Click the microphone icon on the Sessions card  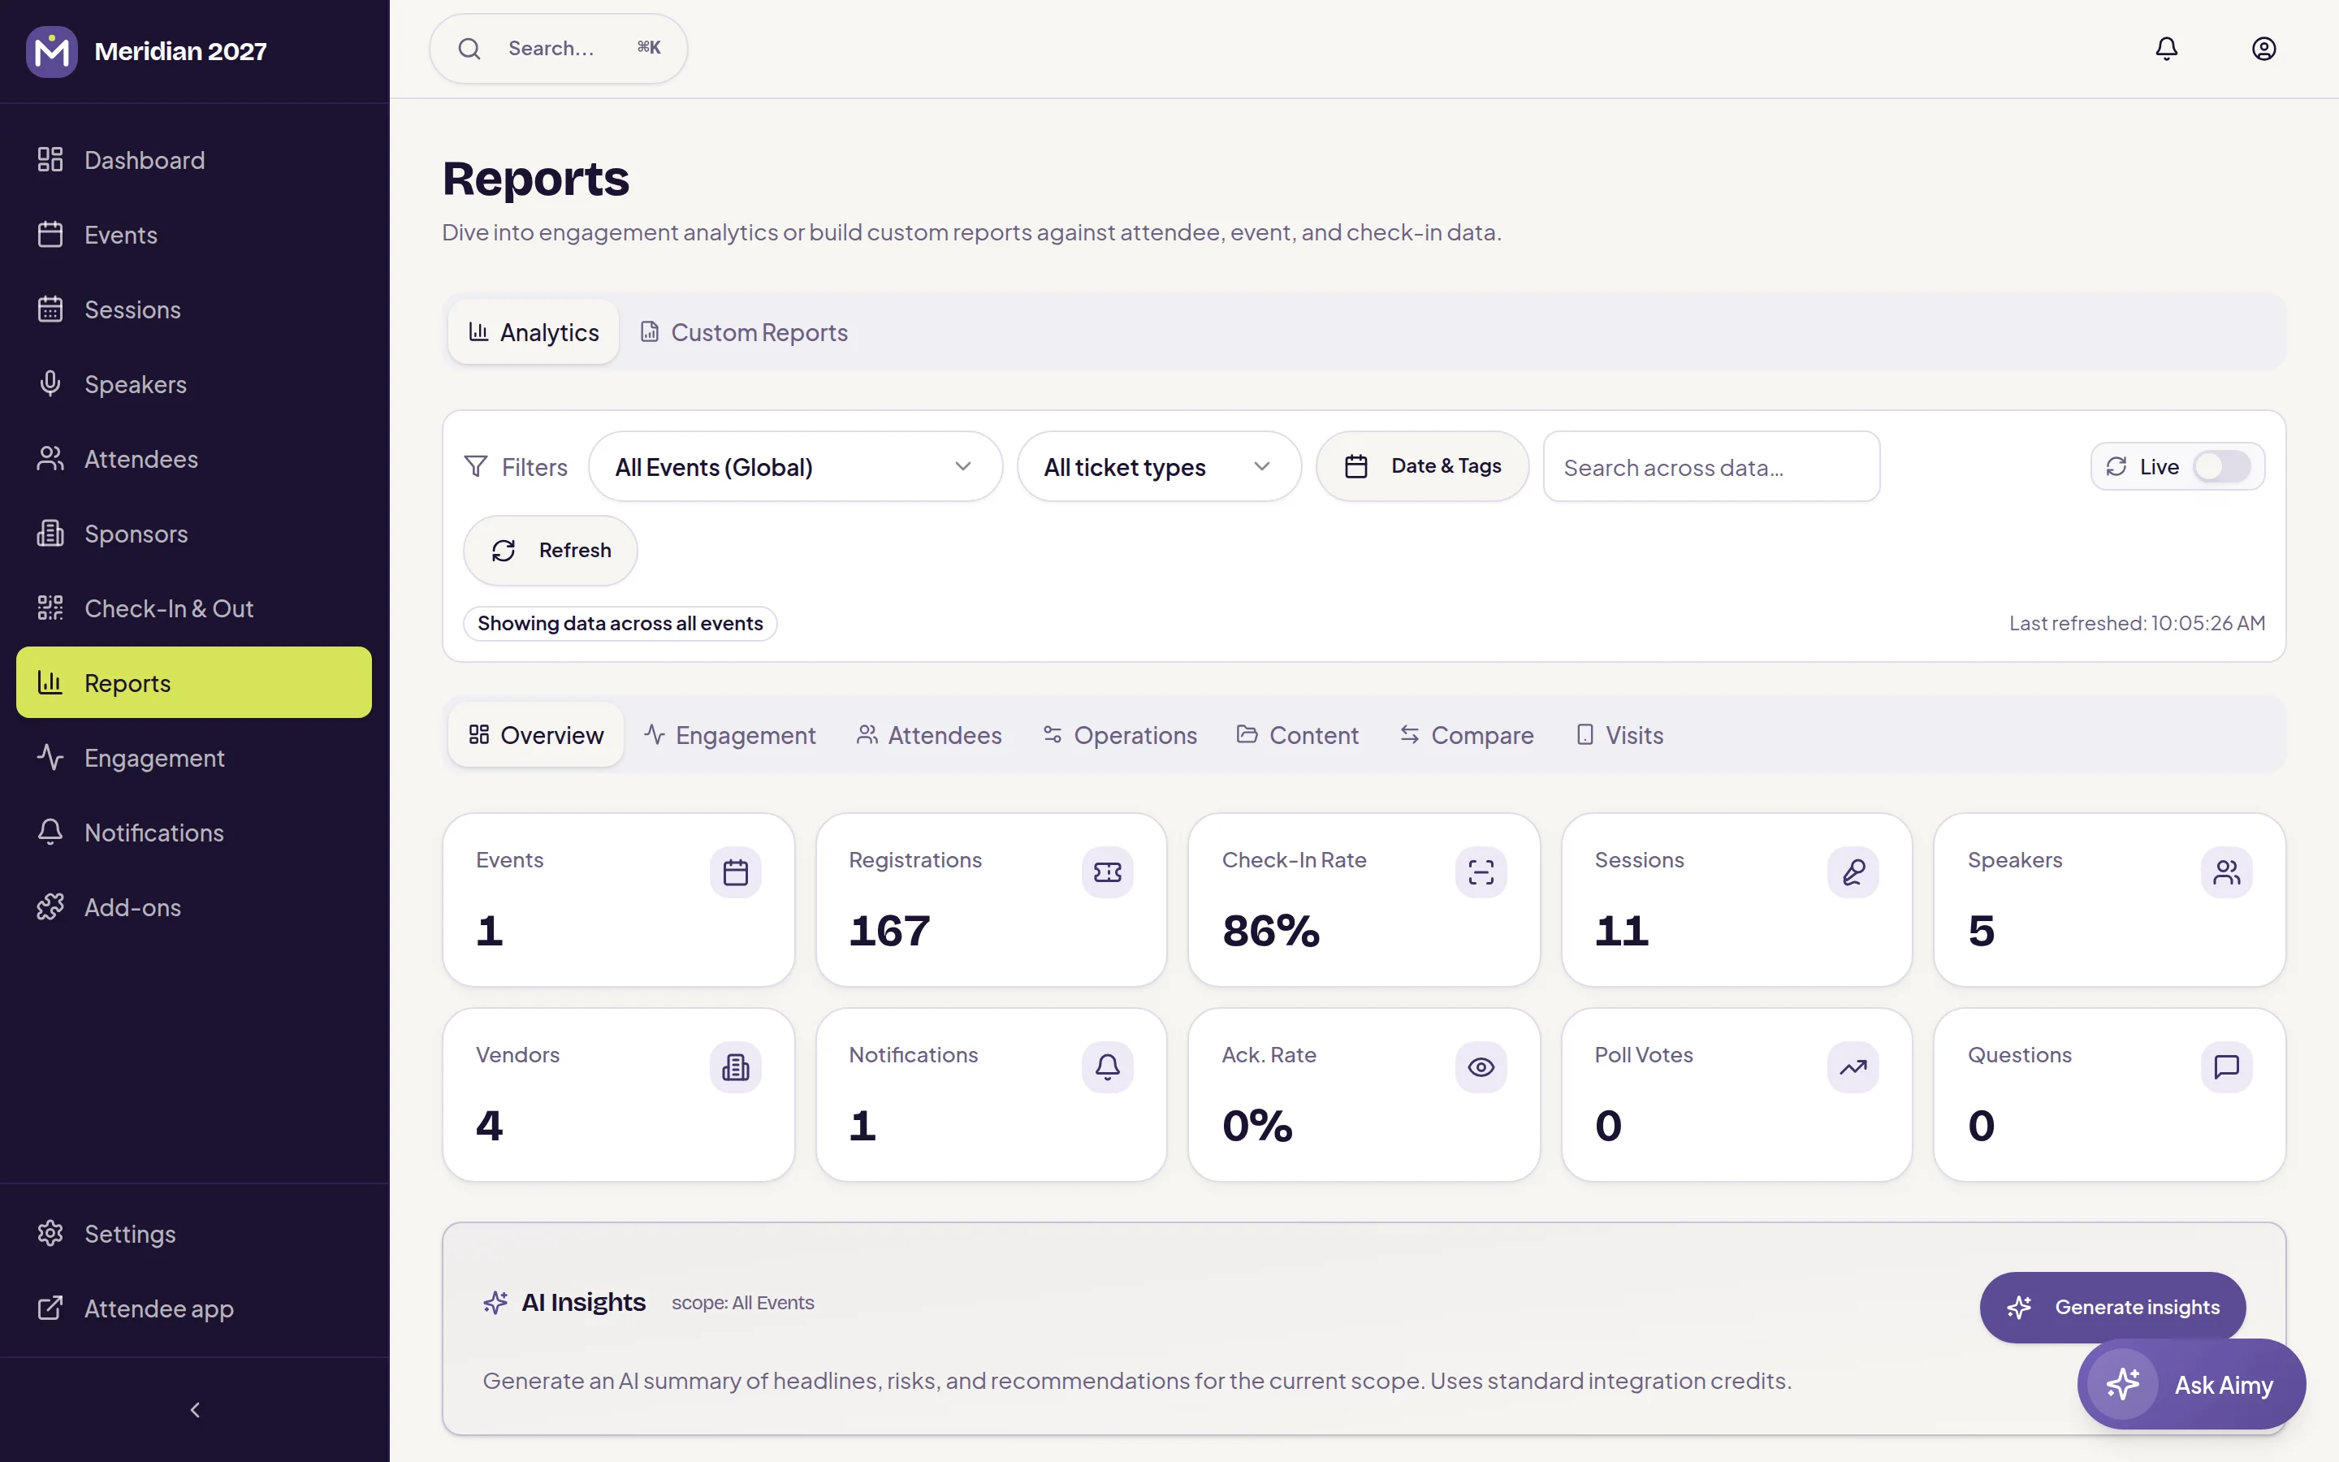[x=1853, y=872]
